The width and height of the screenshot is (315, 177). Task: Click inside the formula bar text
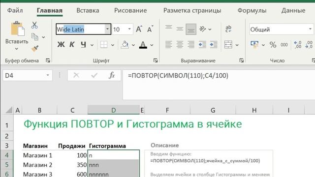pyautogui.click(x=178, y=76)
